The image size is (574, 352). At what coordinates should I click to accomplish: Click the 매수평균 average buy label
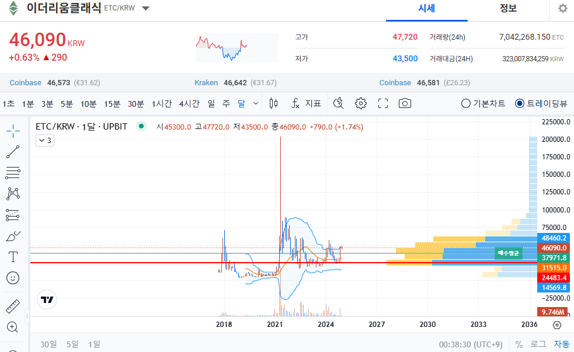(x=509, y=253)
